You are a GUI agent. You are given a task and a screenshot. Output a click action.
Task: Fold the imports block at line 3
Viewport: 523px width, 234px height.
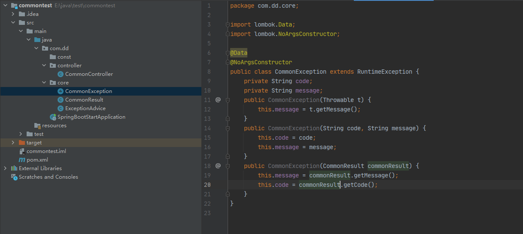point(228,24)
